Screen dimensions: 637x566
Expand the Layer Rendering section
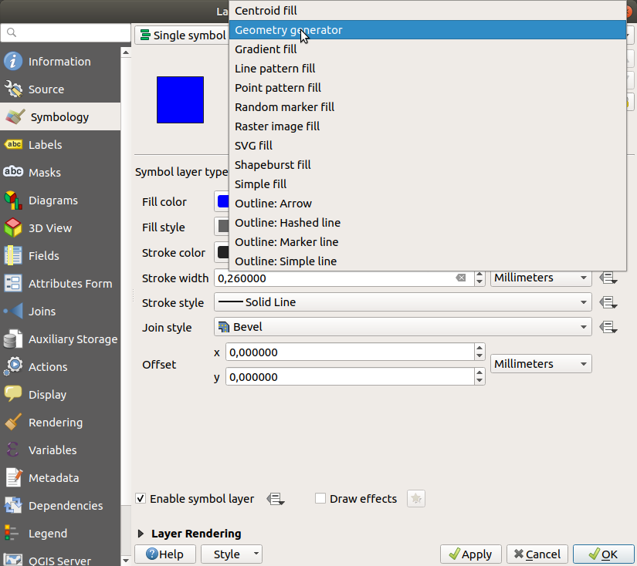(x=141, y=534)
